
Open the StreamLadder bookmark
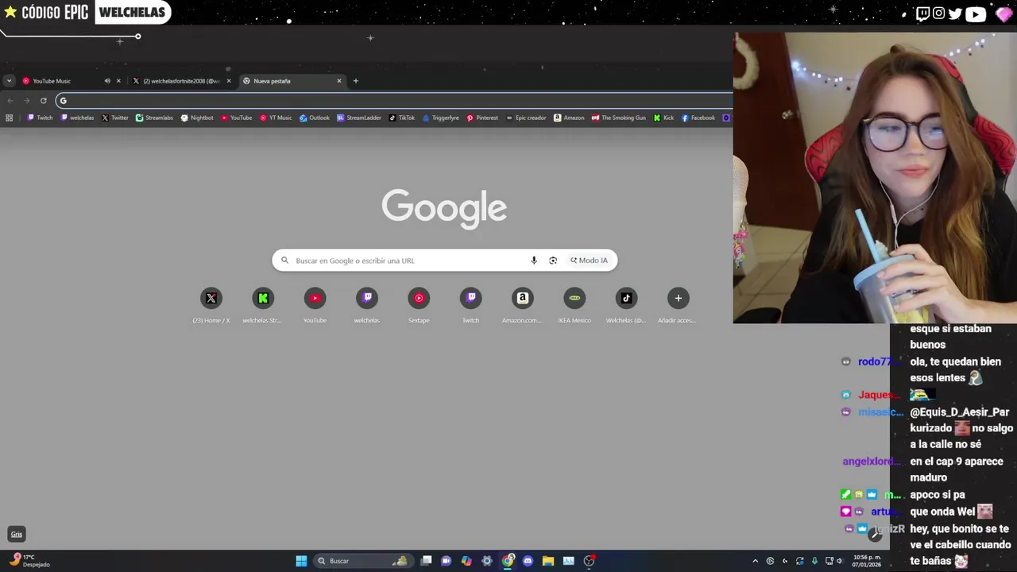pyautogui.click(x=359, y=118)
